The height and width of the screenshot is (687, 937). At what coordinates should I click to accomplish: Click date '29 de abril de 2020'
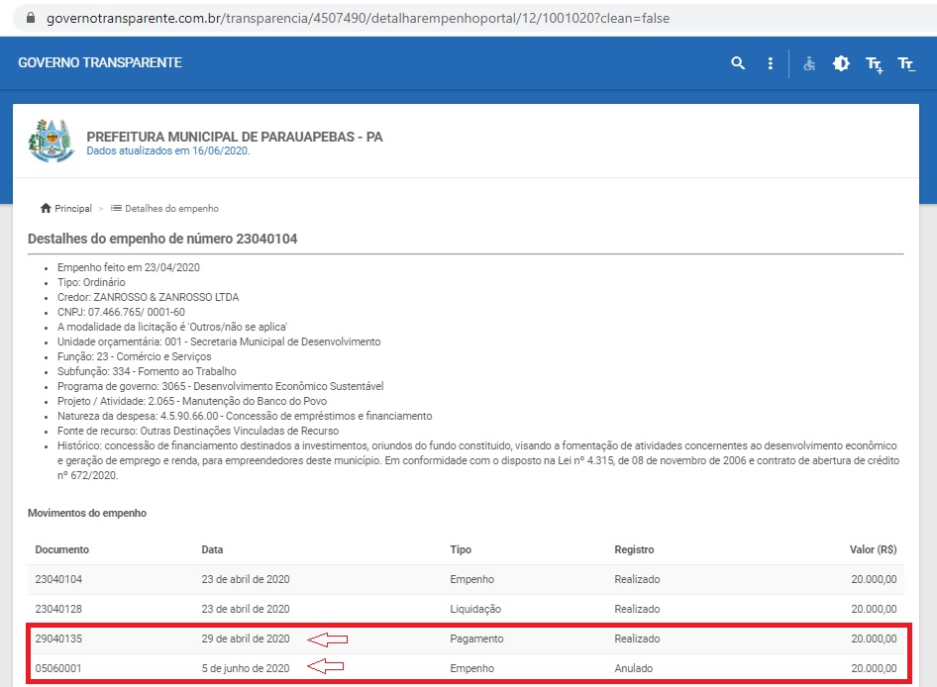pos(245,638)
